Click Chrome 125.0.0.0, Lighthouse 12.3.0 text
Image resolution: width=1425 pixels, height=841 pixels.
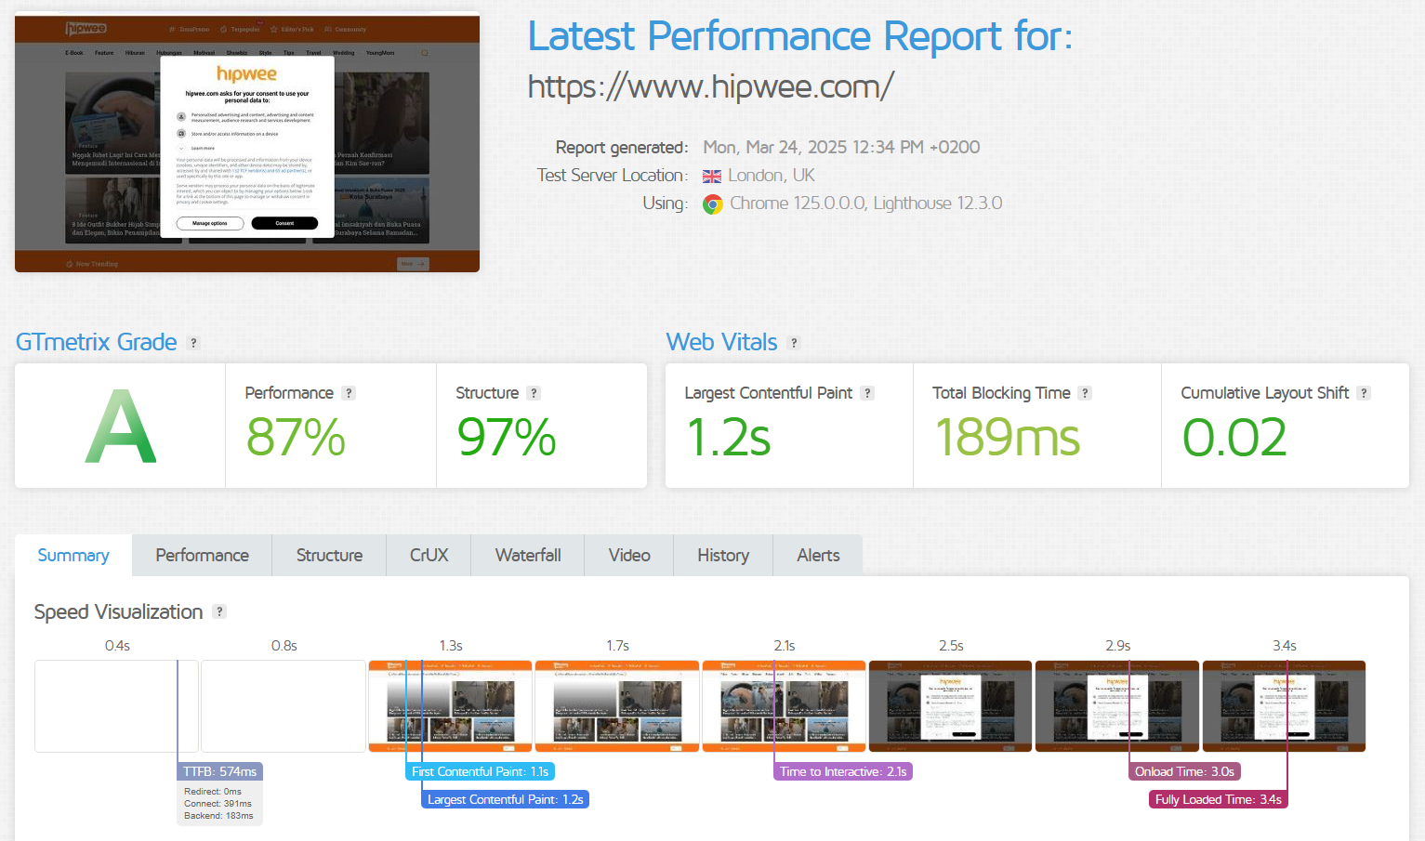point(866,204)
